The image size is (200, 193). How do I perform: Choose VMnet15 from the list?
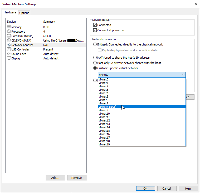142,131
